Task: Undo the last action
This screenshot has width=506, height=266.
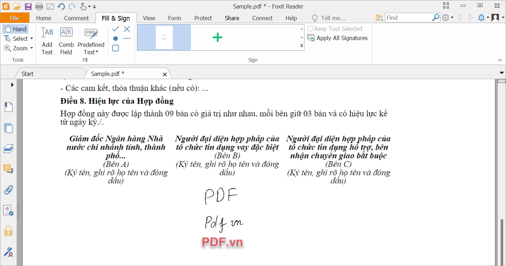Action: [61, 6]
